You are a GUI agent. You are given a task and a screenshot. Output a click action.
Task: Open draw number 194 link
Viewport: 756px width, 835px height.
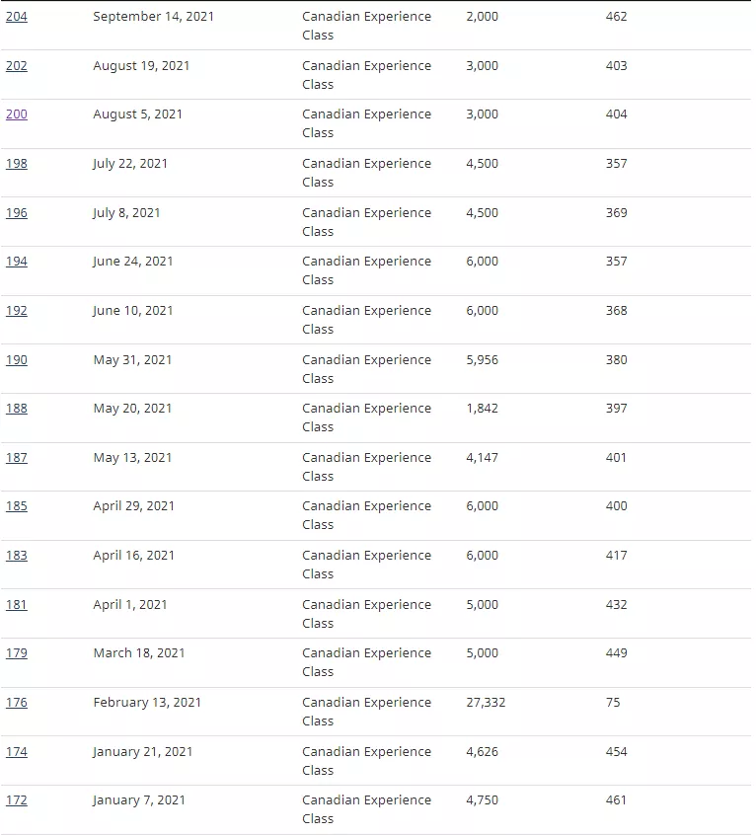coord(17,262)
